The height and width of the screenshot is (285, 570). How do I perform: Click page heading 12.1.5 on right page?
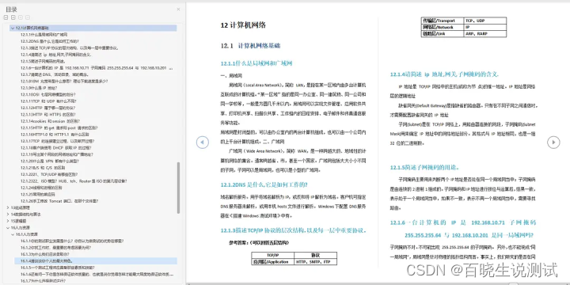pos(424,168)
